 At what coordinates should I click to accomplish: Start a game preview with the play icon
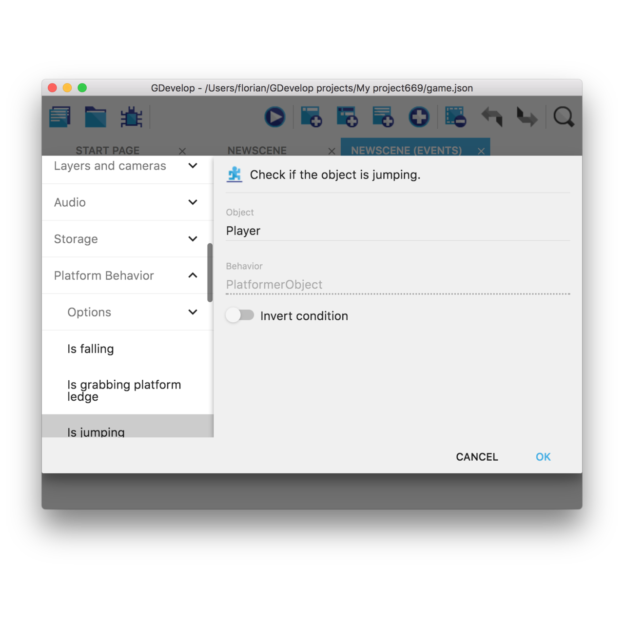pyautogui.click(x=274, y=117)
